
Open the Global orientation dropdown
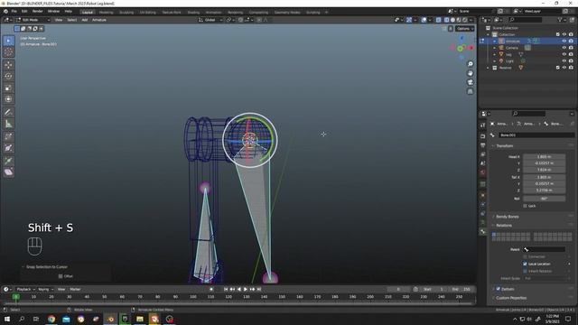[x=210, y=20]
